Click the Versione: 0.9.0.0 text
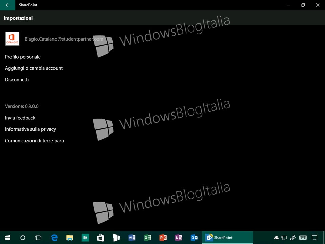This screenshot has width=325, height=244. [22, 106]
